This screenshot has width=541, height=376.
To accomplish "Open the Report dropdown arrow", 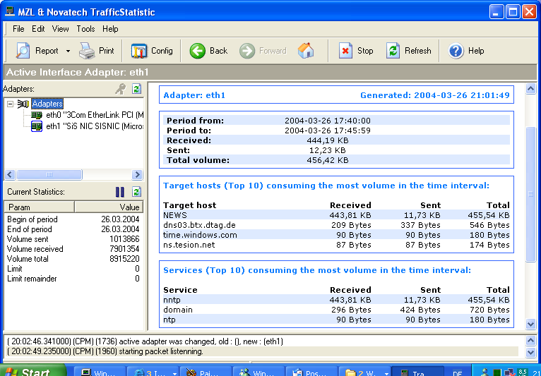I will pyautogui.click(x=68, y=51).
